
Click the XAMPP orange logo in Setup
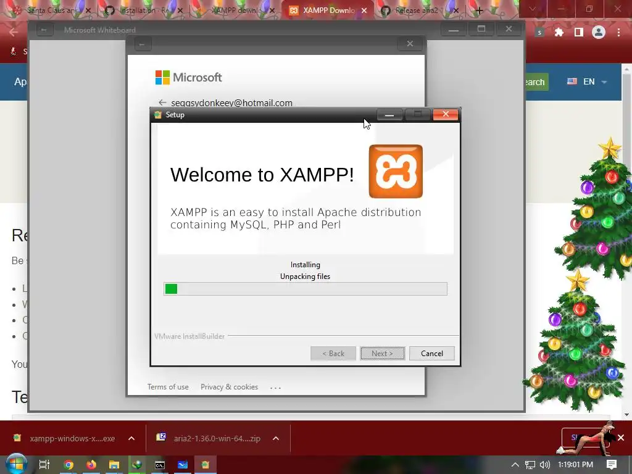tap(396, 172)
